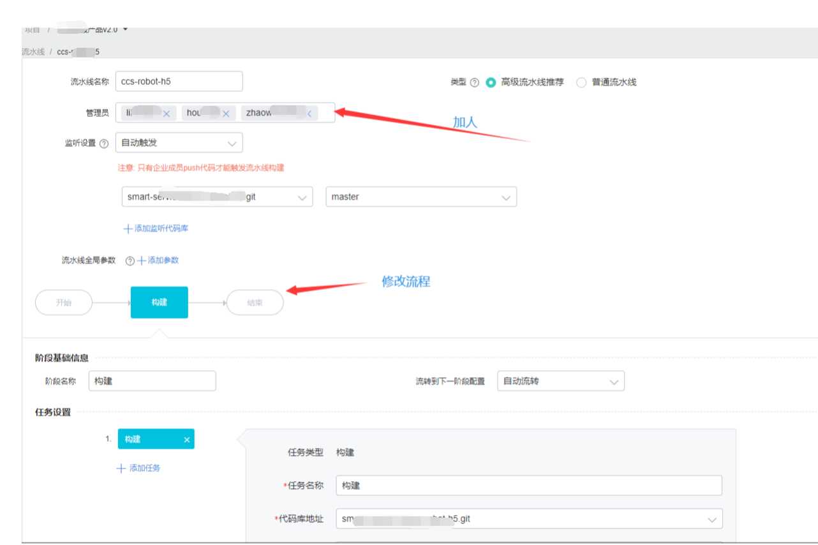Select the 开始 pipeline stage node
The height and width of the screenshot is (545, 818).
click(x=64, y=302)
